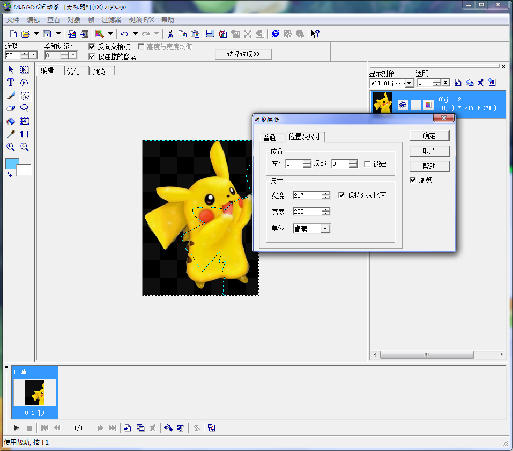Choose the Eraser tool
Screen dimensions: 513x451
[11, 108]
